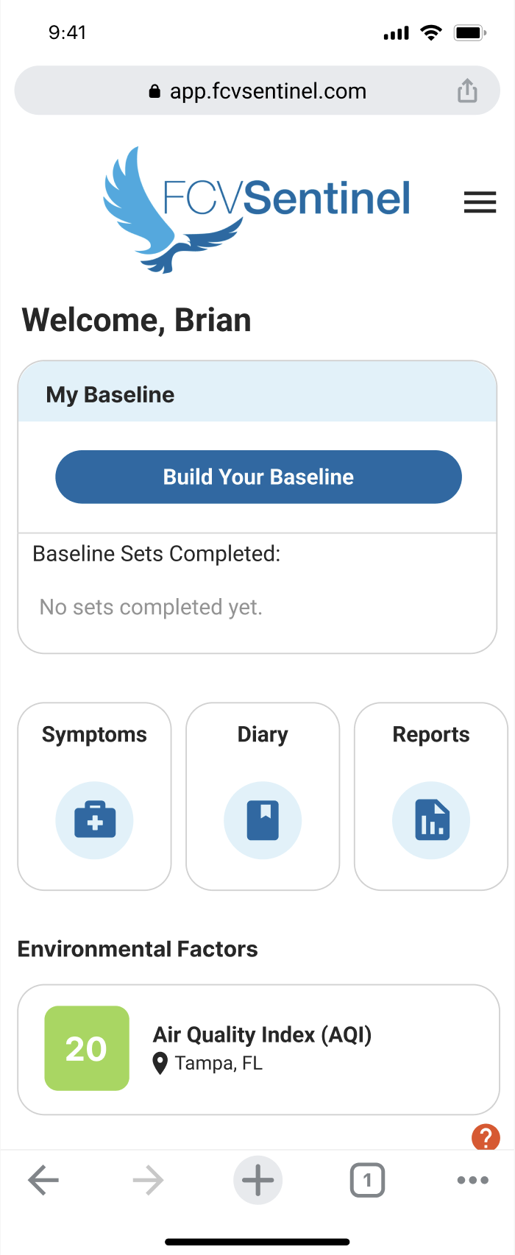Select the Reports card title
Image resolution: width=515 pixels, height=1255 pixels.
[x=431, y=734]
